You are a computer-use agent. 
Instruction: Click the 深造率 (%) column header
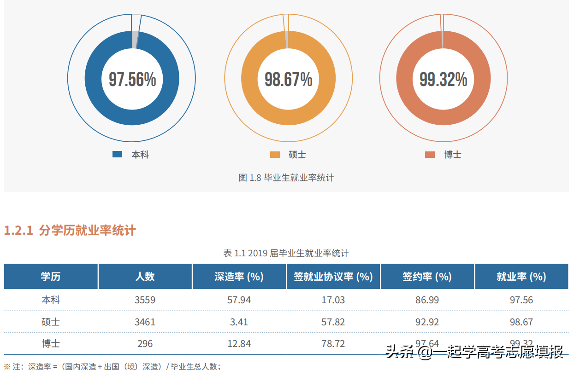click(x=239, y=277)
